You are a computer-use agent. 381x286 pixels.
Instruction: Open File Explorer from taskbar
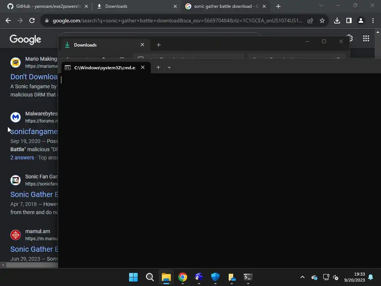[166, 277]
